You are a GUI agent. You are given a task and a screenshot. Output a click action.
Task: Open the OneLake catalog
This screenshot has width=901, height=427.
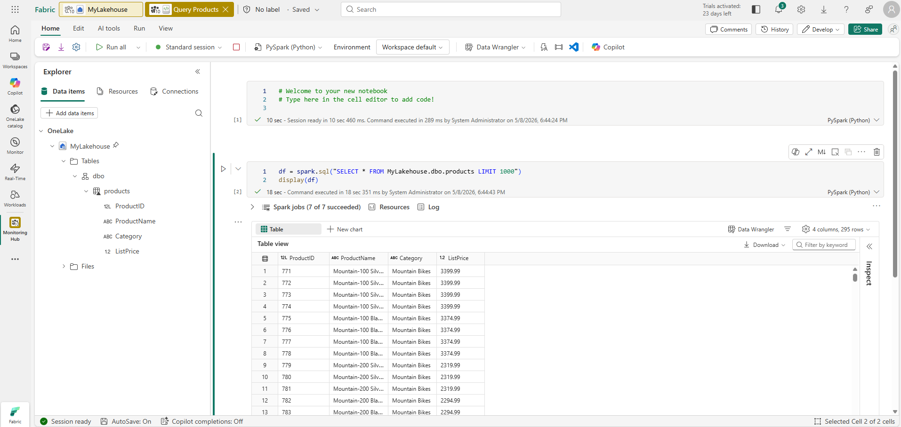[15, 116]
